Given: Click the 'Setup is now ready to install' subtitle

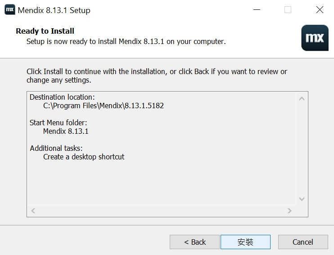Looking at the screenshot, I should coord(126,41).
